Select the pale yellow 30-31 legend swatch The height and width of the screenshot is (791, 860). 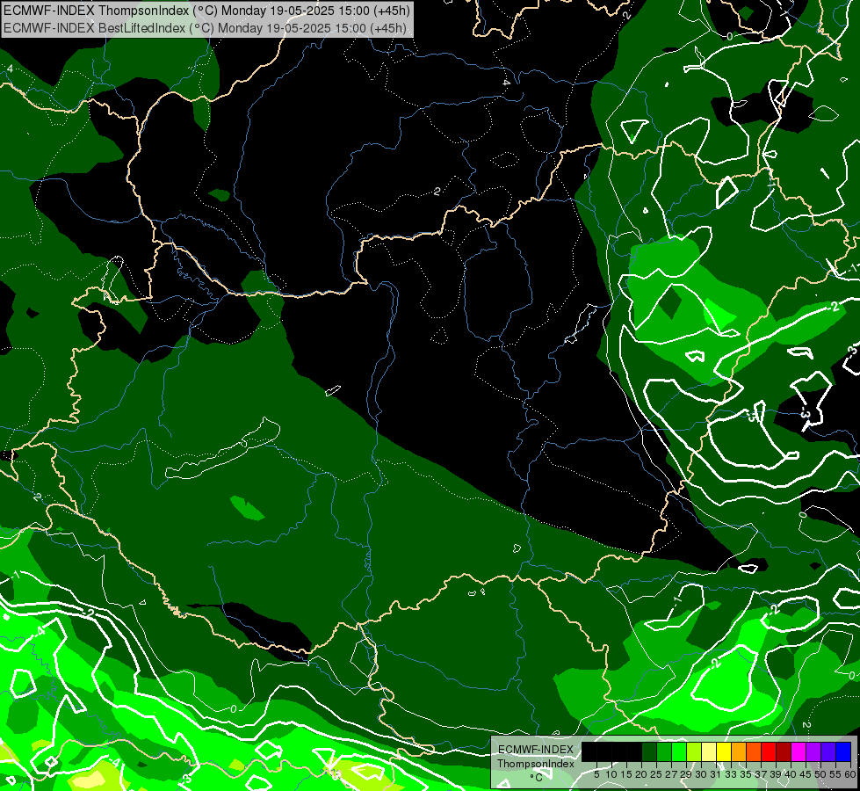pyautogui.click(x=709, y=751)
